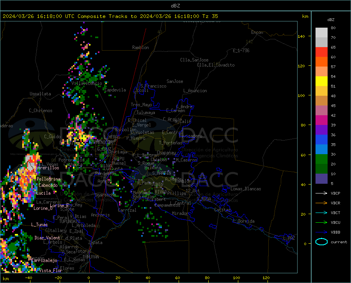The height and width of the screenshot is (283, 351).
Task: Click the -40 km tick on horizontal axis
Action: 28,278
